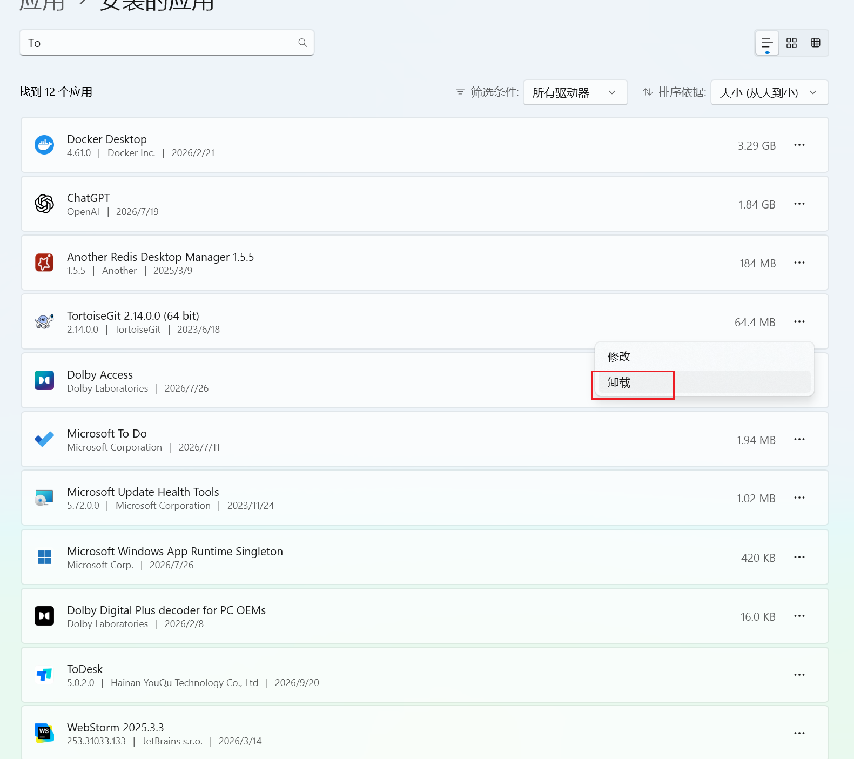The image size is (854, 759).
Task: Click the ToDesk app icon
Action: (44, 675)
